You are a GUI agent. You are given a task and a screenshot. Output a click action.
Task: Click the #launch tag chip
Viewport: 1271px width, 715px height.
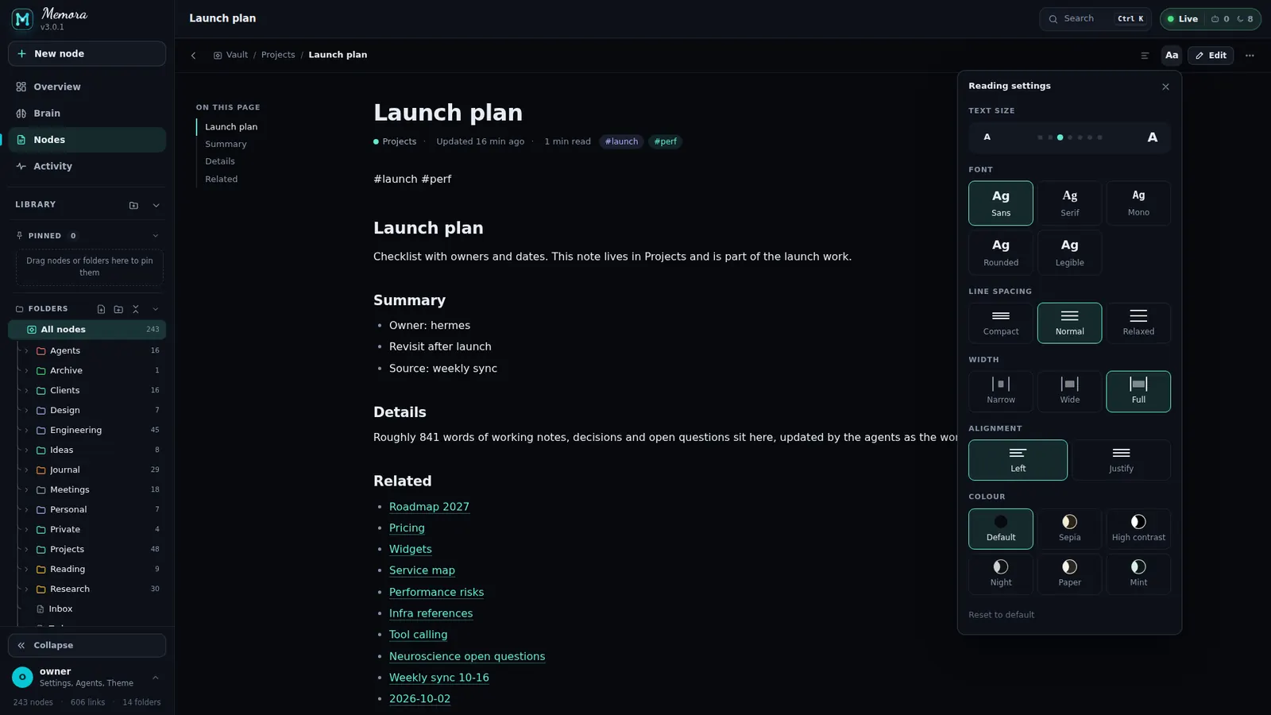[621, 142]
